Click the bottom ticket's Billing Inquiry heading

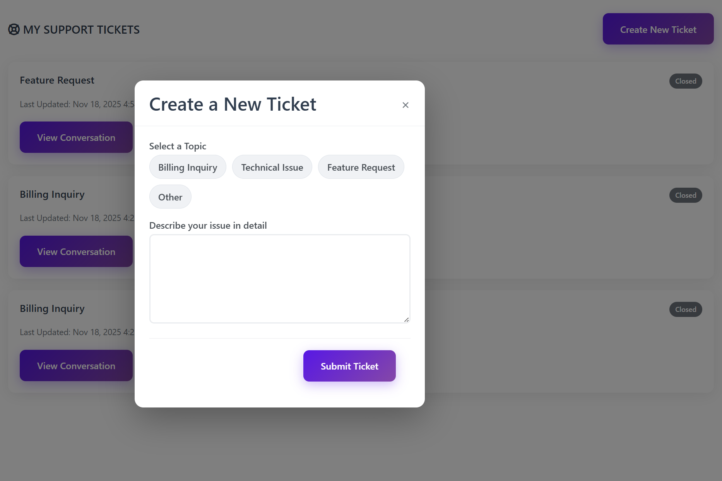[x=52, y=308]
